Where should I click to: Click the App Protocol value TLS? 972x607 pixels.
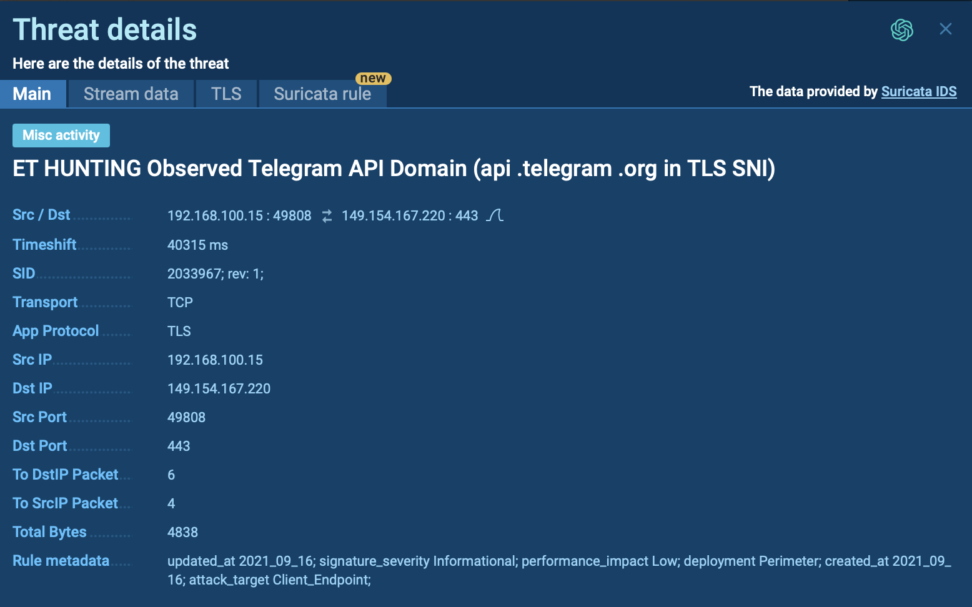pyautogui.click(x=179, y=331)
